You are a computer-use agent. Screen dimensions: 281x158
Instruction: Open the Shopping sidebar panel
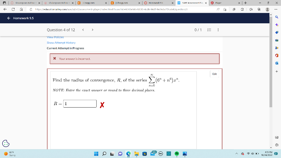(277, 32)
